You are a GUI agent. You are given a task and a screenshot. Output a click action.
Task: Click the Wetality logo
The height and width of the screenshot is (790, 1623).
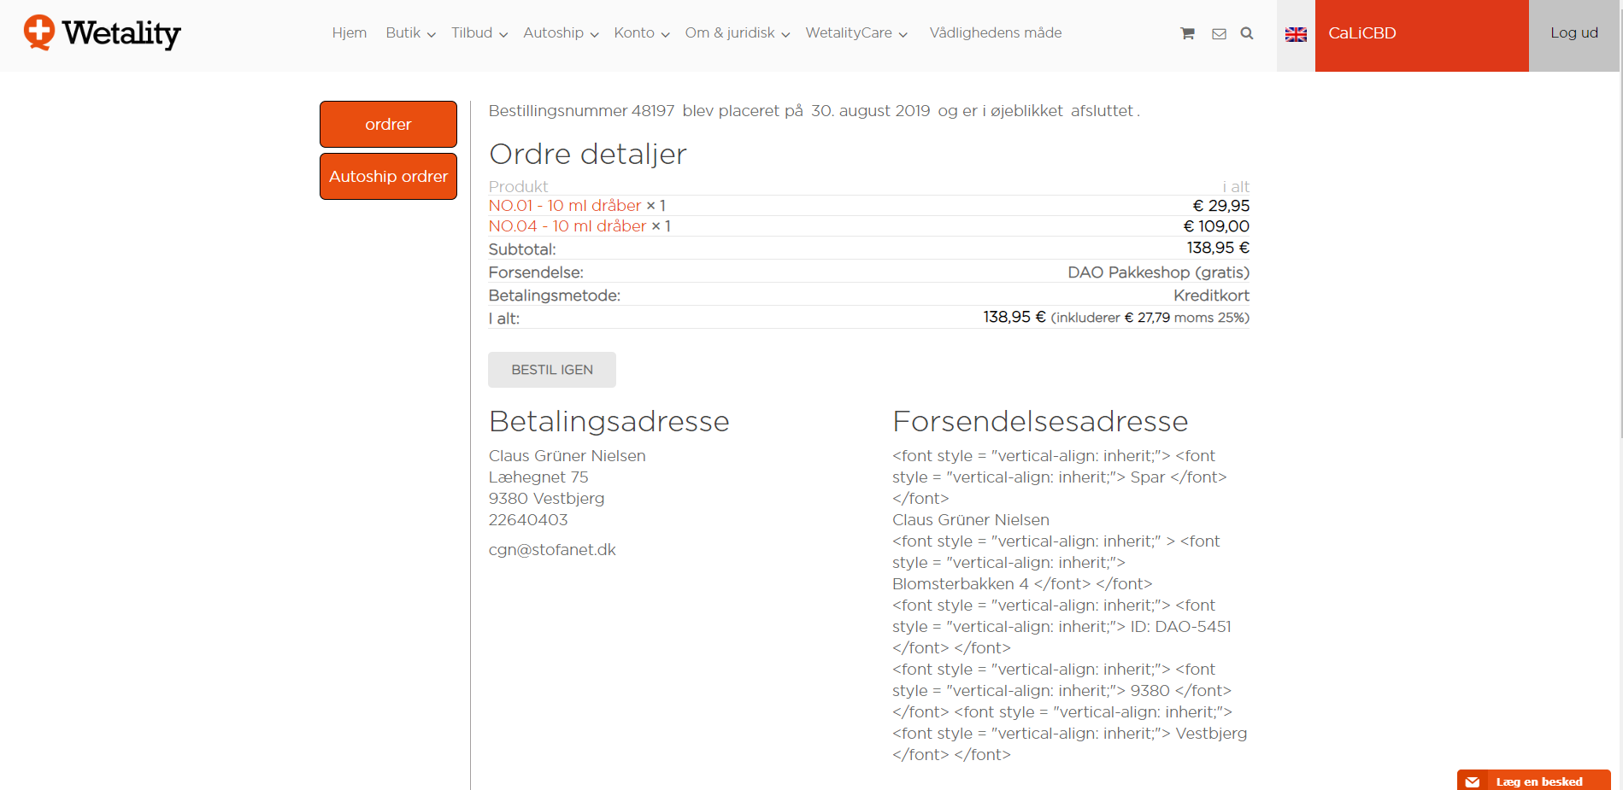[x=103, y=33]
